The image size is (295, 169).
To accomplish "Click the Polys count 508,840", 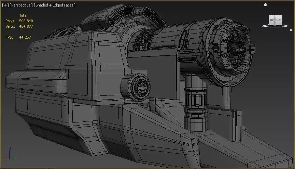I will point(26,21).
